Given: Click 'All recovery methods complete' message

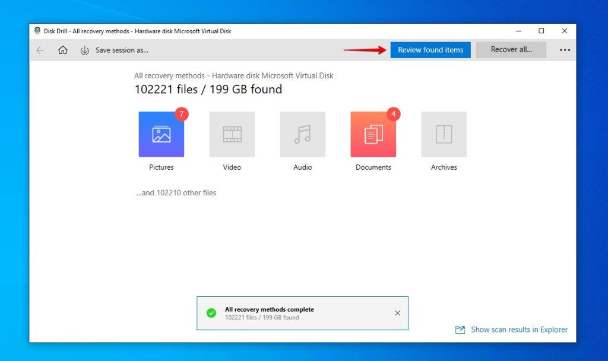Looking at the screenshot, I should tap(270, 309).
